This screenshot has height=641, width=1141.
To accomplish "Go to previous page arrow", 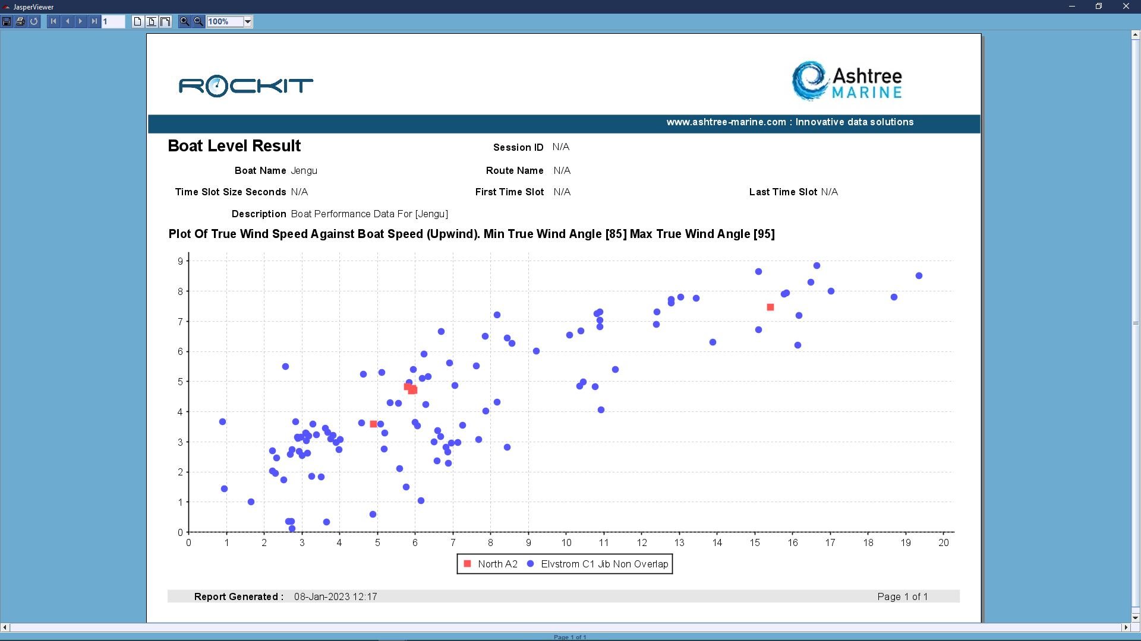I will pyautogui.click(x=67, y=21).
